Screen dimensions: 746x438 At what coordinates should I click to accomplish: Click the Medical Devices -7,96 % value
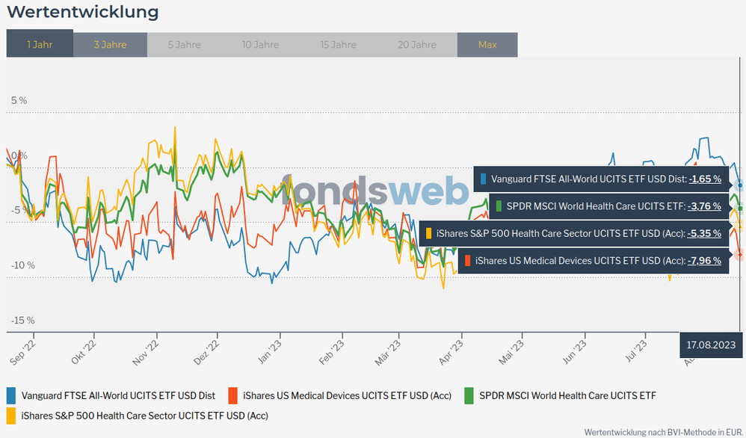(705, 261)
